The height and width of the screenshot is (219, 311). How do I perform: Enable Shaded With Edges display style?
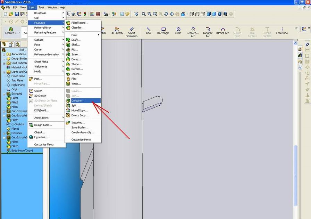(209, 14)
